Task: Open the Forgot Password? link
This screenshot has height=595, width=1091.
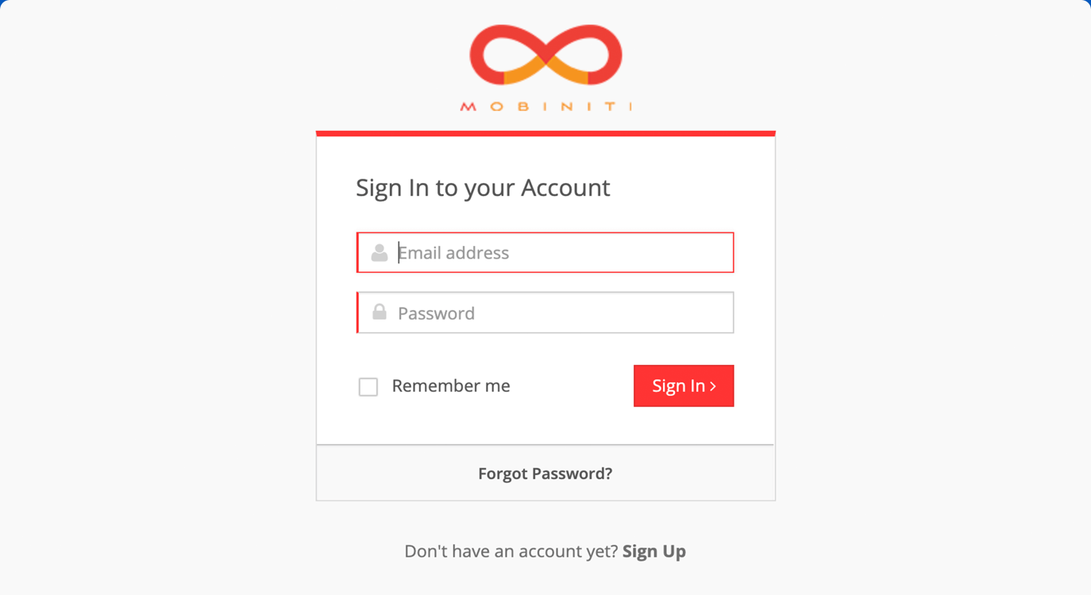Action: coord(545,474)
